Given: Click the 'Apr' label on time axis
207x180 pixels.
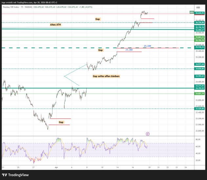Looking at the screenshot, I should click(x=56, y=167).
